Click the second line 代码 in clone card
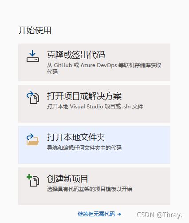This screenshot has height=223, width=189. (52, 72)
